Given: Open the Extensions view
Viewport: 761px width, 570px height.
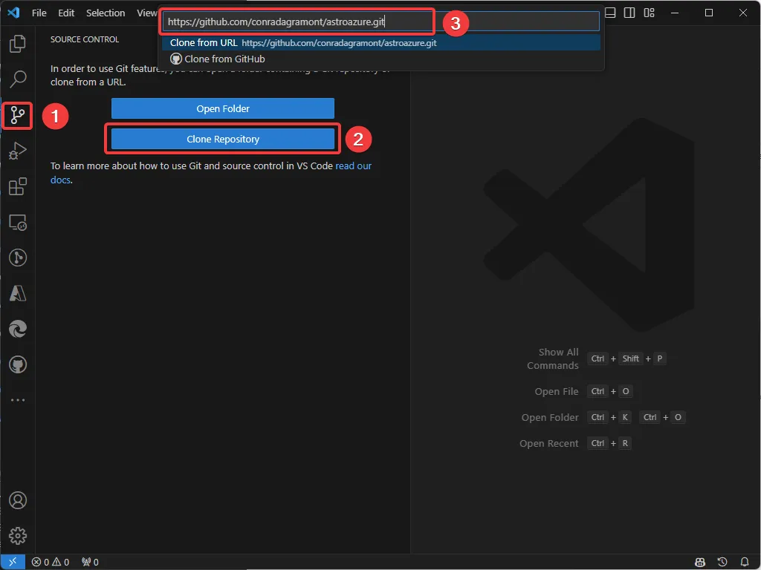Looking at the screenshot, I should pyautogui.click(x=18, y=186).
